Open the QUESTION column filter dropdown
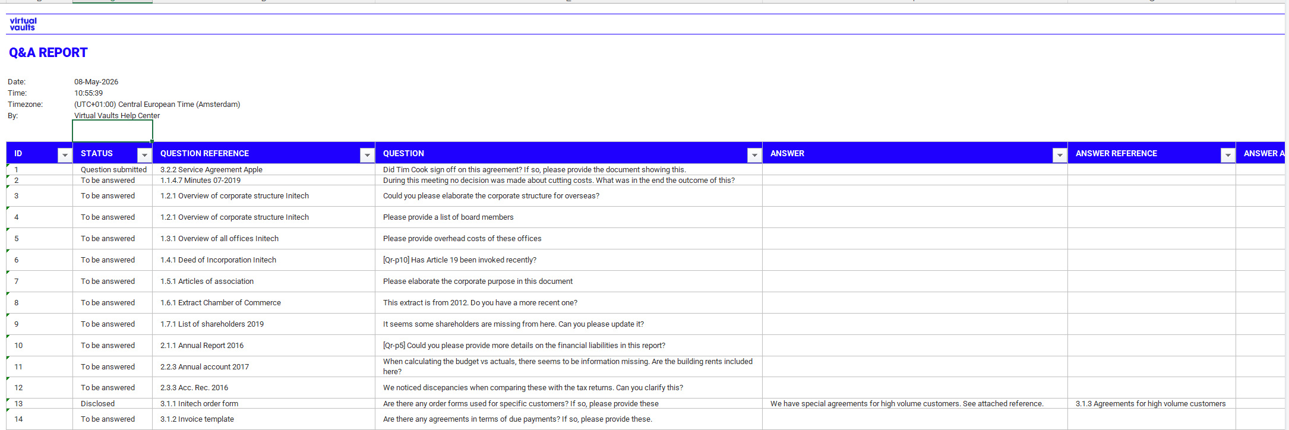Image resolution: width=1289 pixels, height=430 pixels. pyautogui.click(x=754, y=155)
